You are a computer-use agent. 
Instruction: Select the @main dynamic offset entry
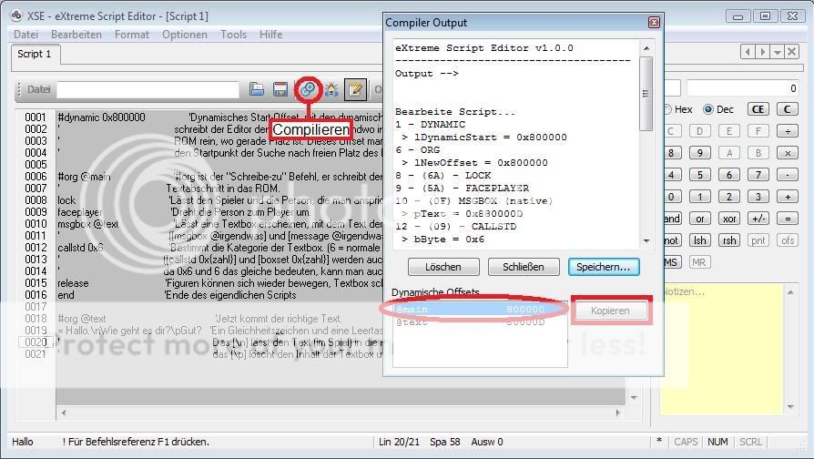coord(455,310)
